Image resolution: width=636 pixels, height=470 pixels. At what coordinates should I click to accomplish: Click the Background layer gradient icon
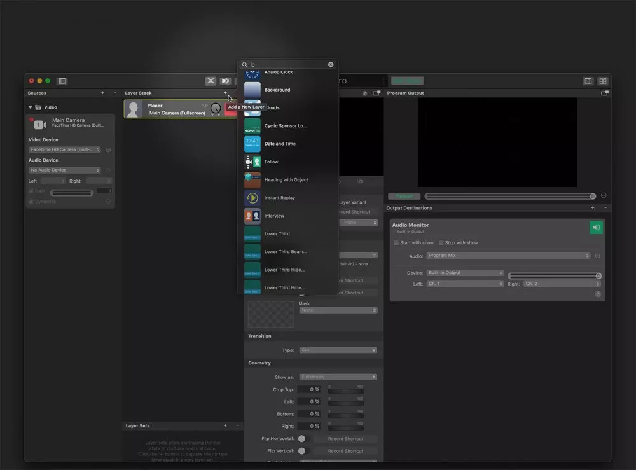[252, 90]
